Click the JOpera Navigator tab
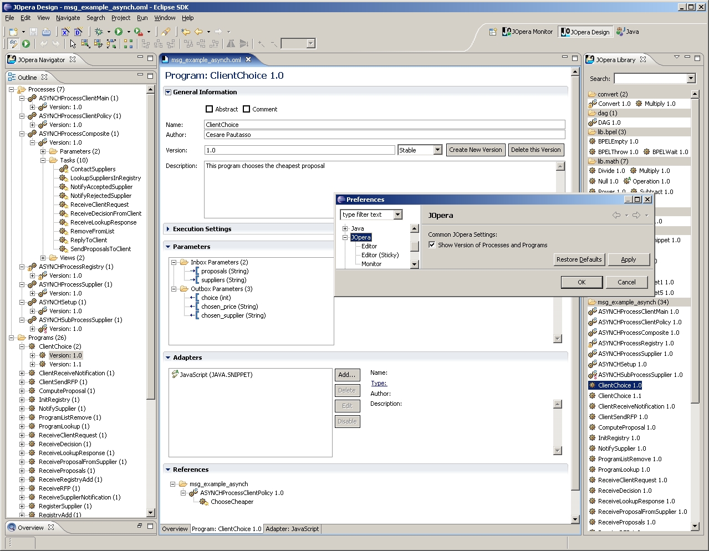709x551 pixels. pyautogui.click(x=41, y=59)
